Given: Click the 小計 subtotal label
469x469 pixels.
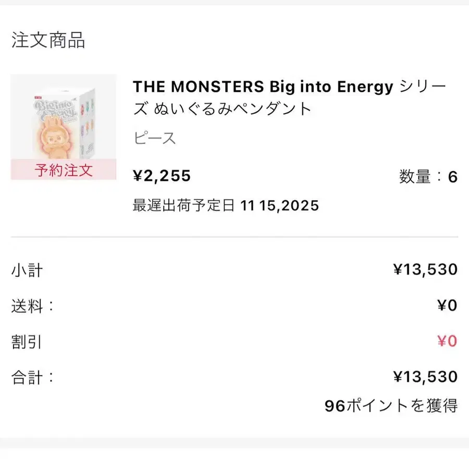Looking at the screenshot, I should [27, 270].
